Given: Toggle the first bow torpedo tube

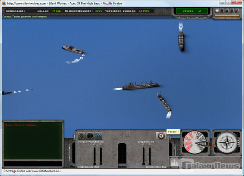Looking at the screenshot, I should click(x=144, y=156).
